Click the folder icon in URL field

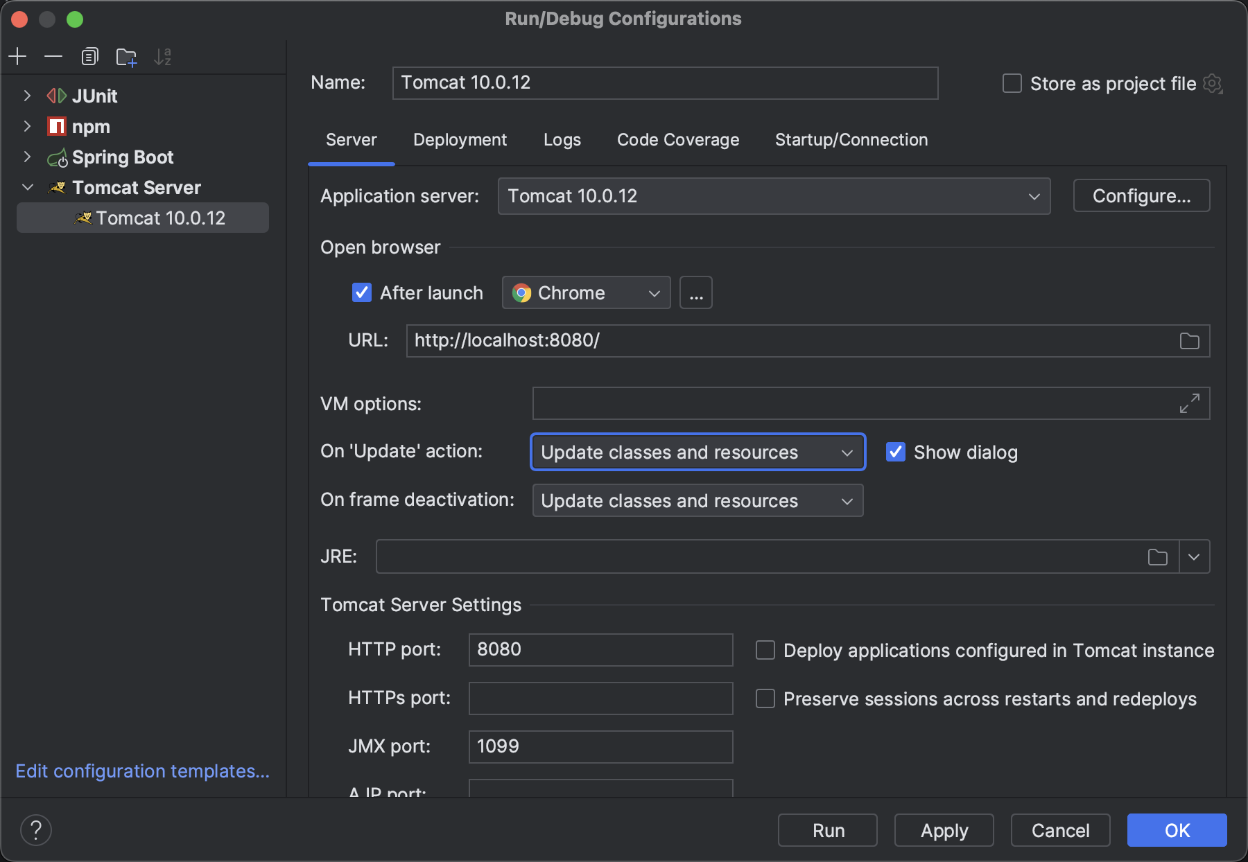1189,341
